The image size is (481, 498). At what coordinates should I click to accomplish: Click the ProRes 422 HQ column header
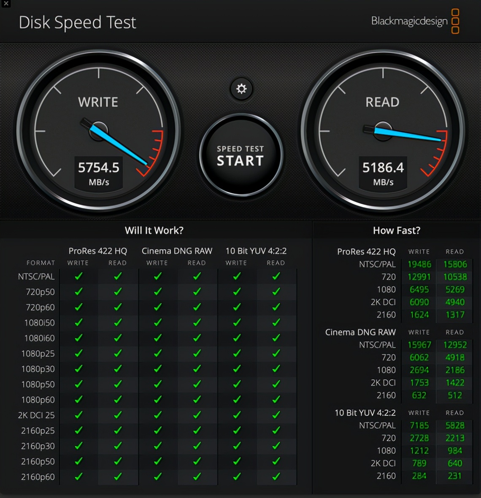point(97,251)
